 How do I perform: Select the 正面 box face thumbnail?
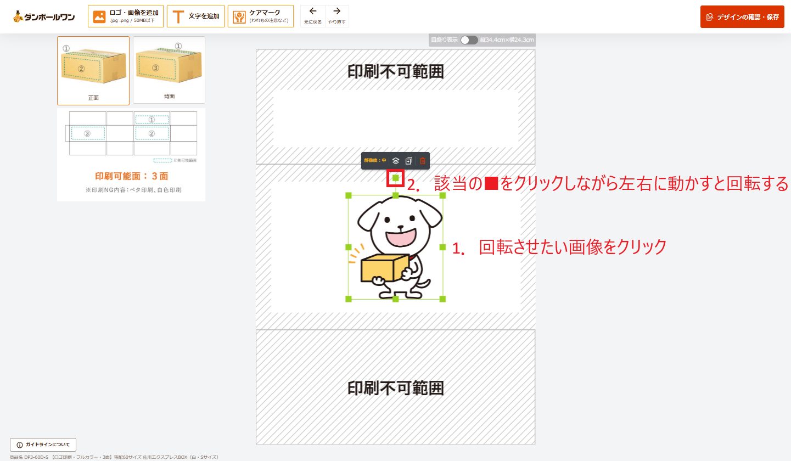click(93, 71)
